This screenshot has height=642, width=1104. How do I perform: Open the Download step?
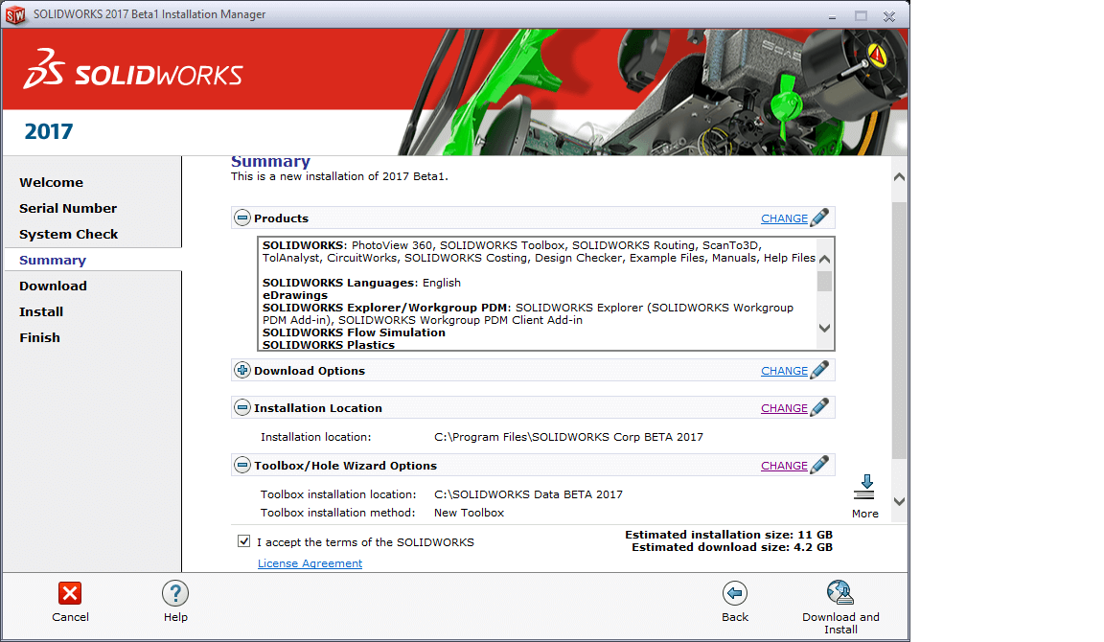[53, 286]
